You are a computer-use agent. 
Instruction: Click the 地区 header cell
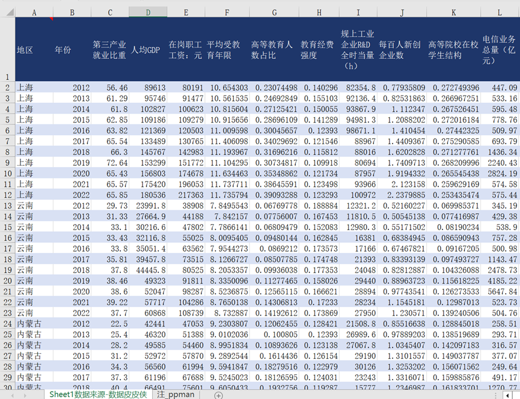pyautogui.click(x=34, y=49)
